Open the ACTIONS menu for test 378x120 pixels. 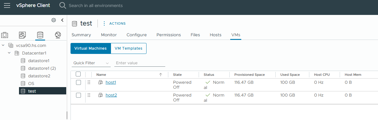click(x=114, y=23)
